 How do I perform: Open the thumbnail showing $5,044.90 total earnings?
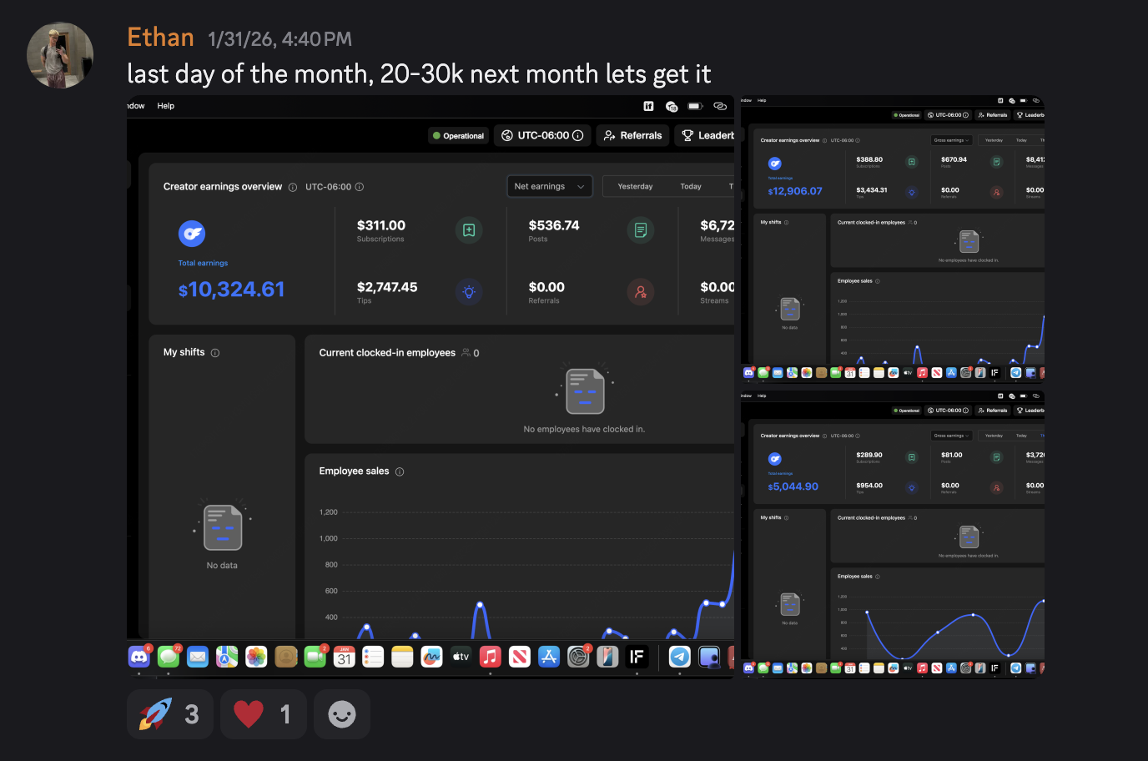tap(892, 533)
